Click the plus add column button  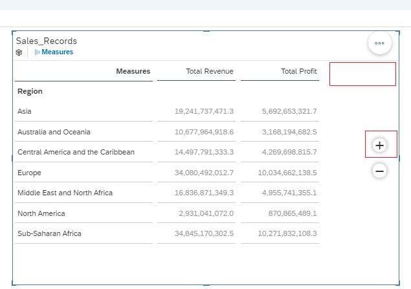tap(379, 145)
